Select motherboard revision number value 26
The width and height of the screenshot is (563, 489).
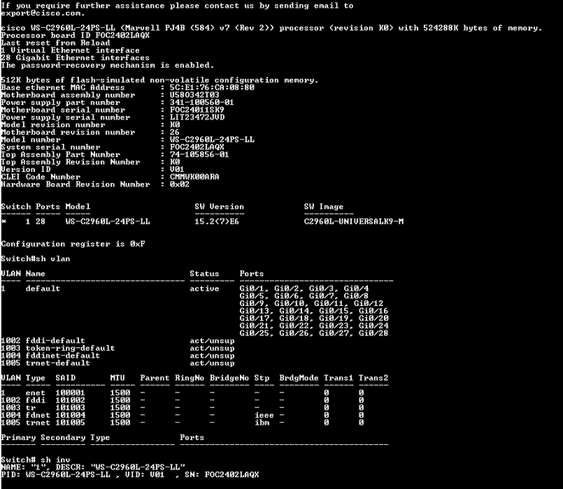tap(175, 133)
